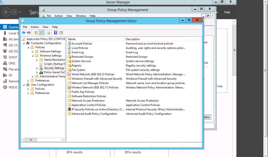Toggle the Show/Hide Action Pane toolbar icon
Viewport: 268px width, 157px height.
coord(61,32)
